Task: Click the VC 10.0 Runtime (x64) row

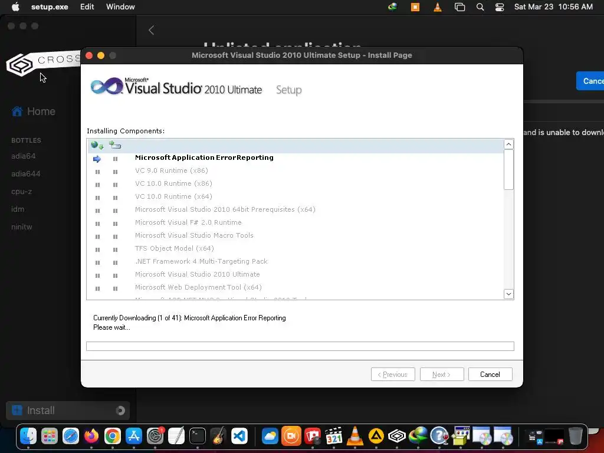Action: pyautogui.click(x=173, y=196)
